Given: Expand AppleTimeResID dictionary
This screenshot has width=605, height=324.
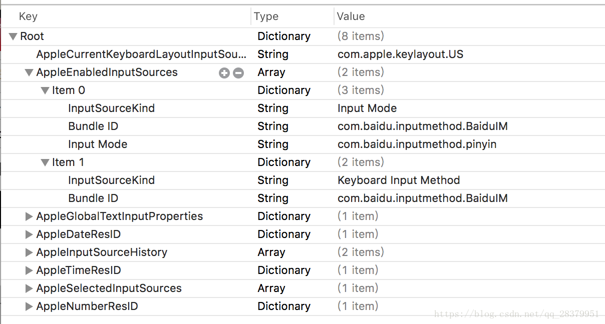Looking at the screenshot, I should (x=29, y=270).
